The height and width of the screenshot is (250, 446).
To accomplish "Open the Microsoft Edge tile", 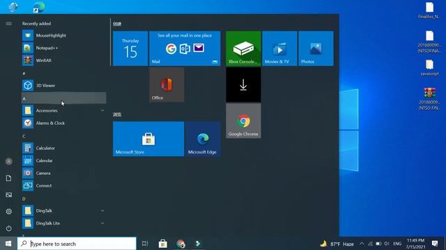I will (x=203, y=139).
